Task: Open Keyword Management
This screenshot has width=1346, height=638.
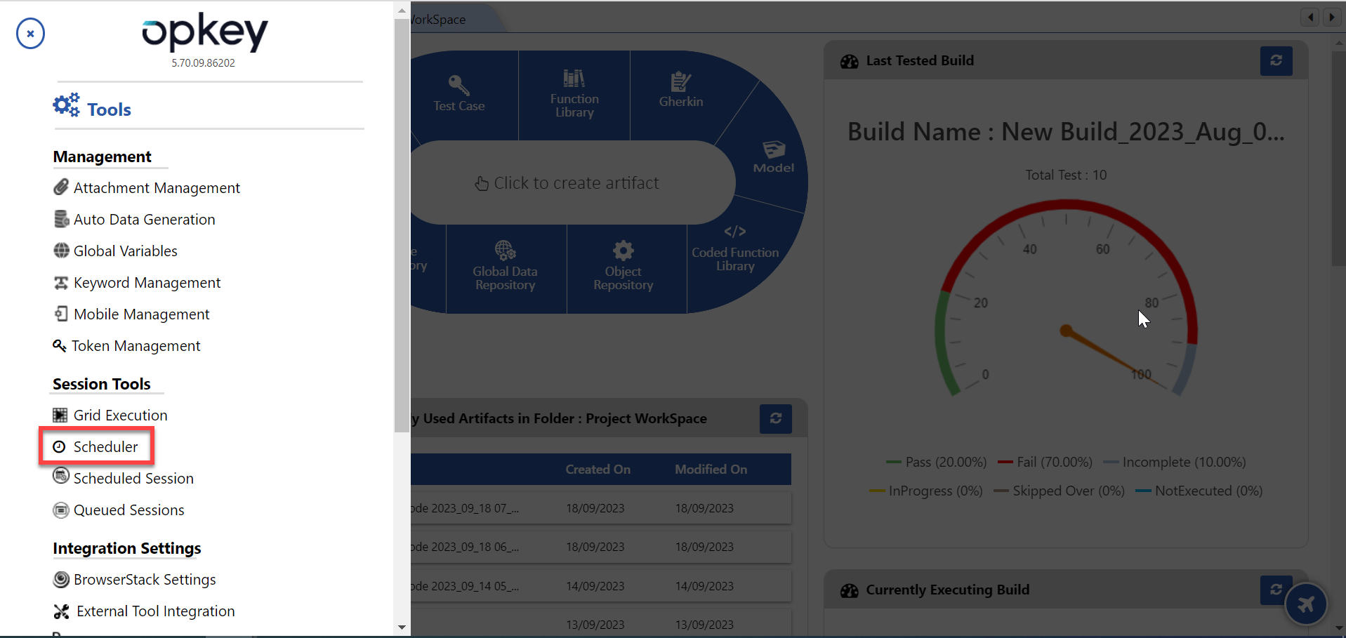Action: [137, 282]
